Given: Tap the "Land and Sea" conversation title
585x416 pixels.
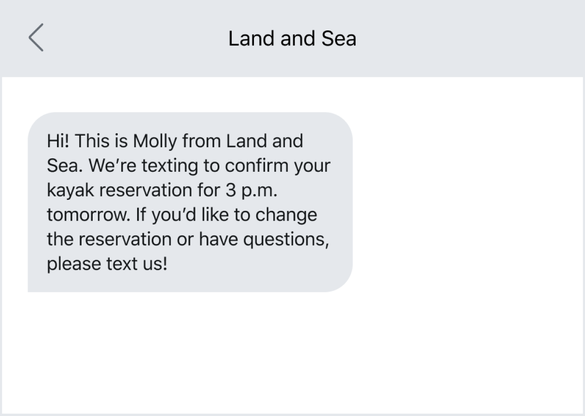Looking at the screenshot, I should [292, 39].
